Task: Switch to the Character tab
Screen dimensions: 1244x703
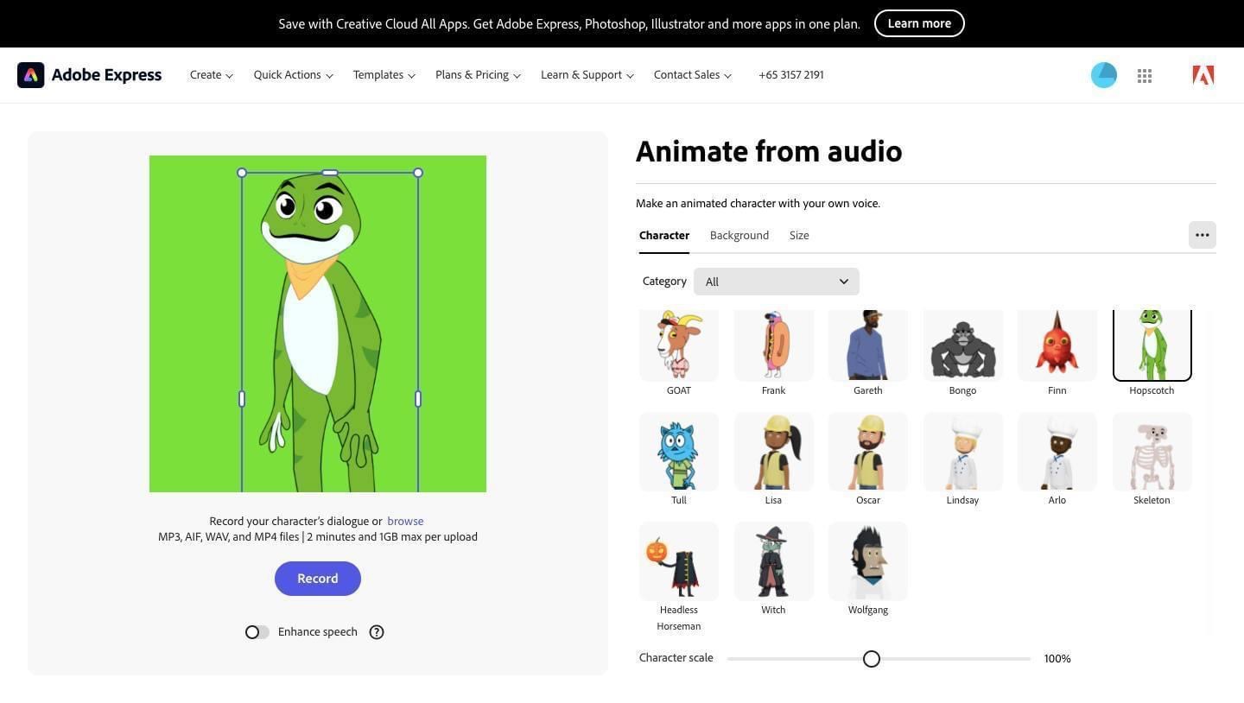Action: point(664,236)
